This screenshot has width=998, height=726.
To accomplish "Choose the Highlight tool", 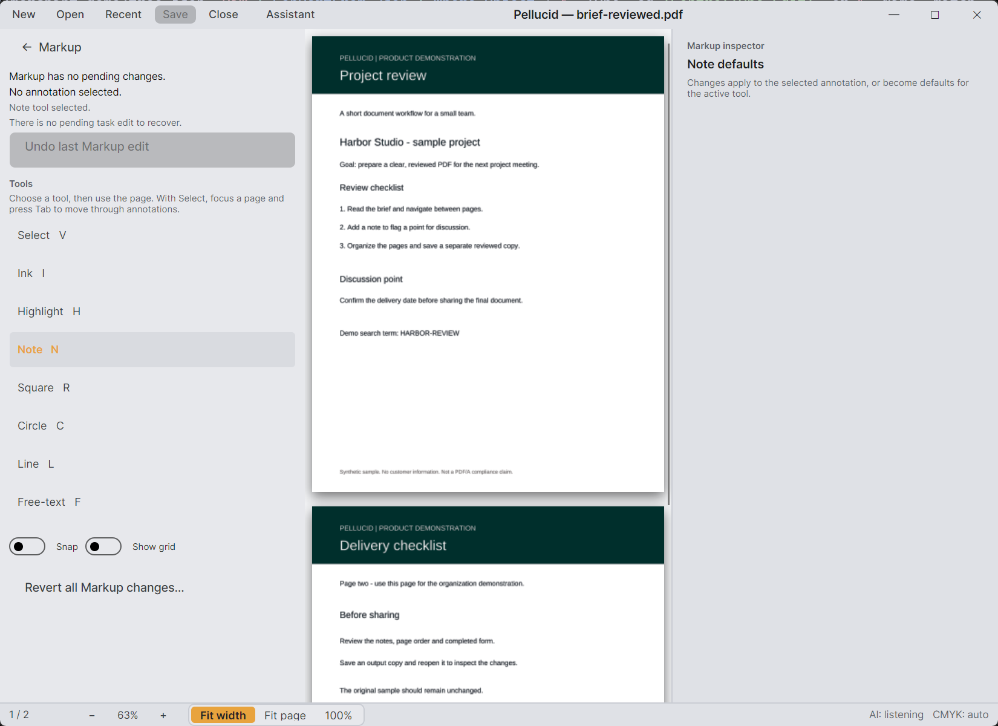I will coord(152,312).
